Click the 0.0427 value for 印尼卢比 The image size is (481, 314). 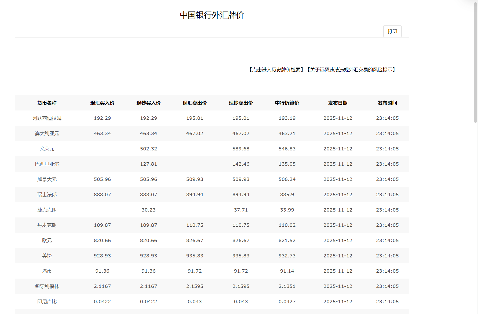coord(287,302)
